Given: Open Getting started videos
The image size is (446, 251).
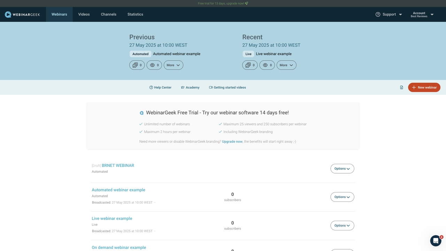Looking at the screenshot, I should [x=227, y=87].
